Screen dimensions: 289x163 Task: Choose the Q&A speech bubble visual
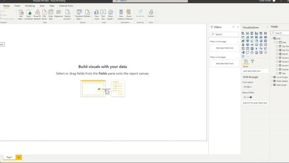[247, 53]
